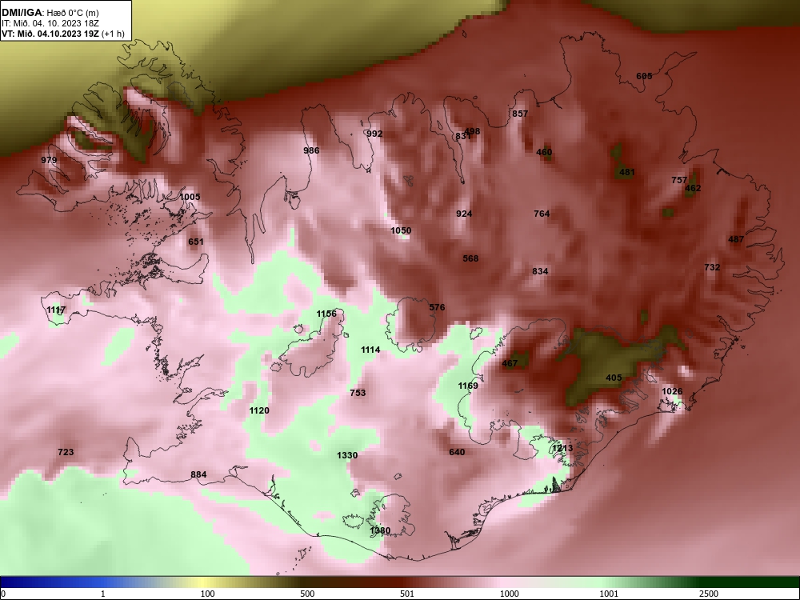This screenshot has height=600, width=800.
Task: Click the legend label 2500
Action: pos(709,594)
